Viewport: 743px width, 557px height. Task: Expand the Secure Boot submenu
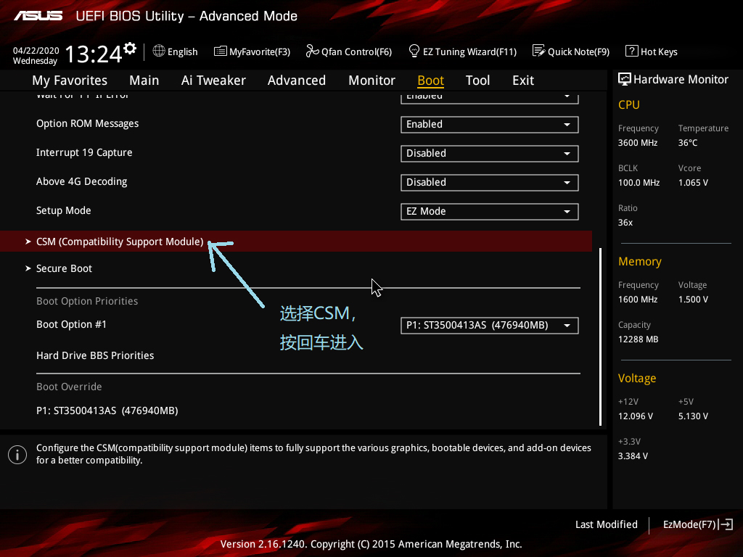click(x=64, y=268)
